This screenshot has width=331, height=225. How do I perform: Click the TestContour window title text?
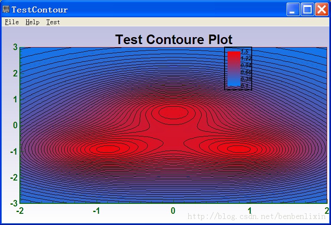pyautogui.click(x=40, y=10)
